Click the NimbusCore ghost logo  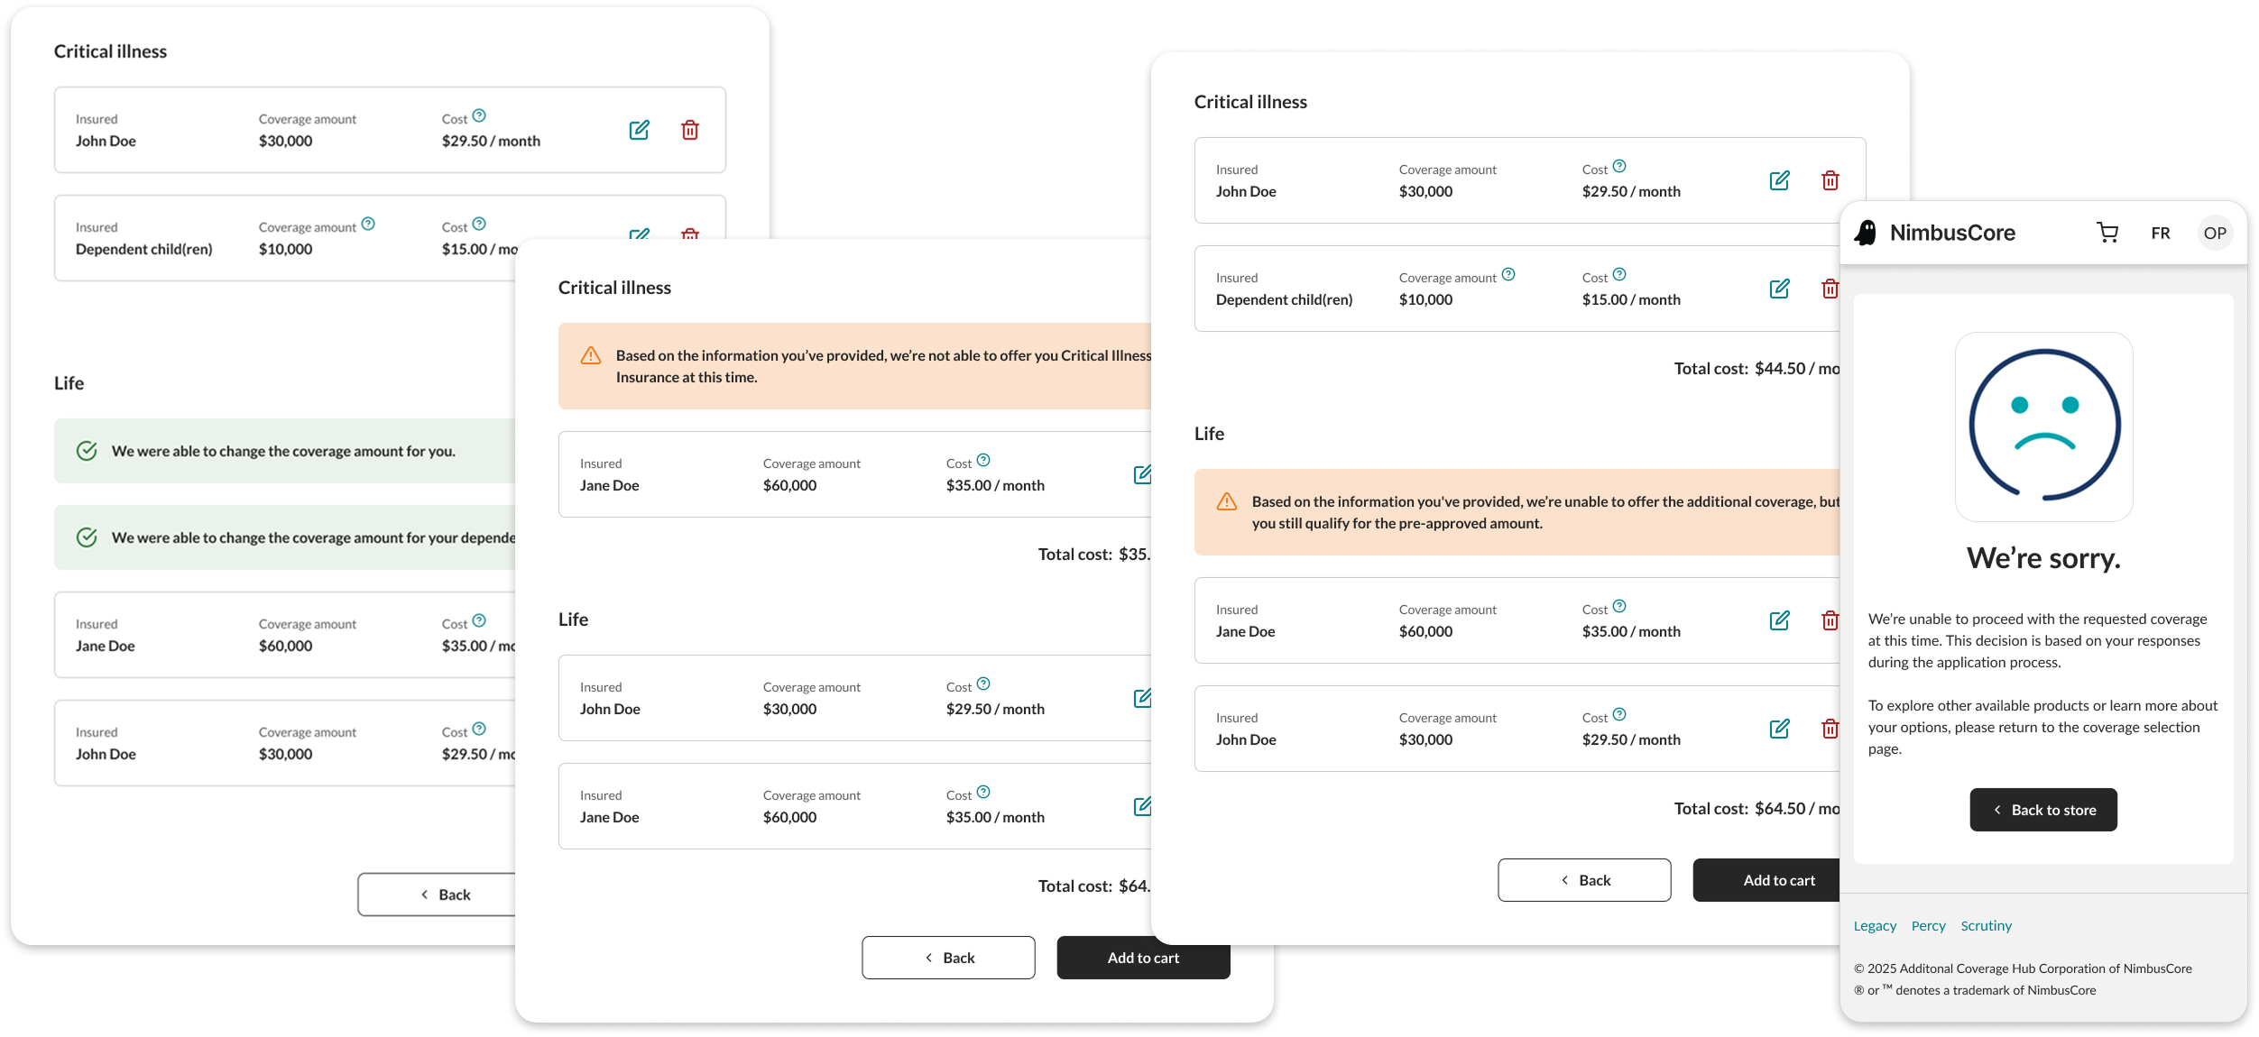pos(1866,233)
